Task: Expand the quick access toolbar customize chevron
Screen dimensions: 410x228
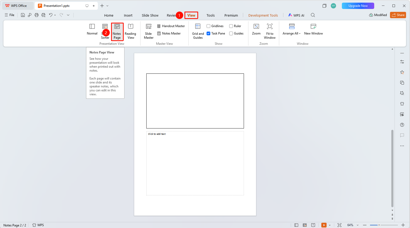Action: [68, 15]
